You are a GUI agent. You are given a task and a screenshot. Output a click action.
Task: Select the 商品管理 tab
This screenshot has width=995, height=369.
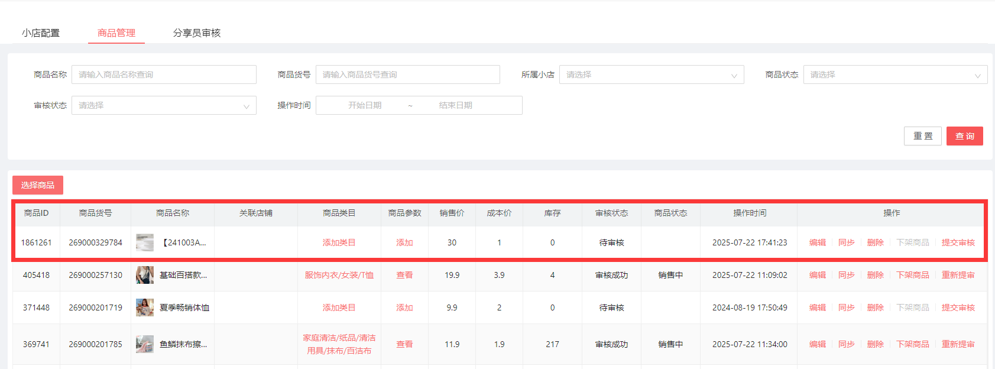[x=116, y=33]
